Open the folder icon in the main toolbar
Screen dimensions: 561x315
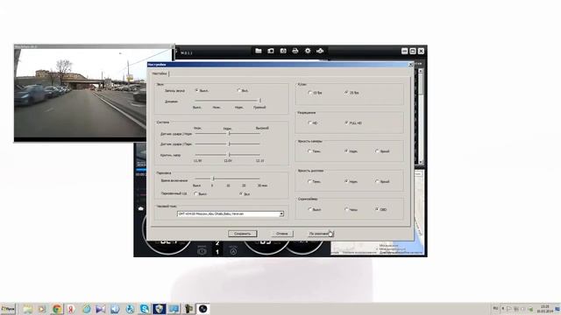(259, 51)
